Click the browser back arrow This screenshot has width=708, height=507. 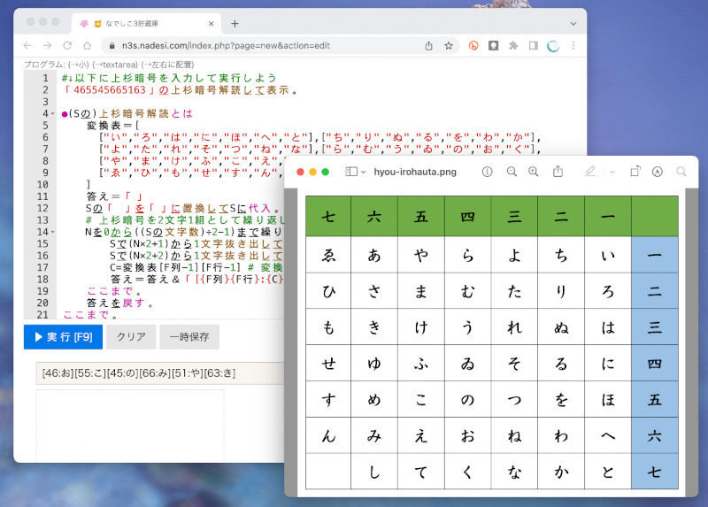click(x=28, y=46)
